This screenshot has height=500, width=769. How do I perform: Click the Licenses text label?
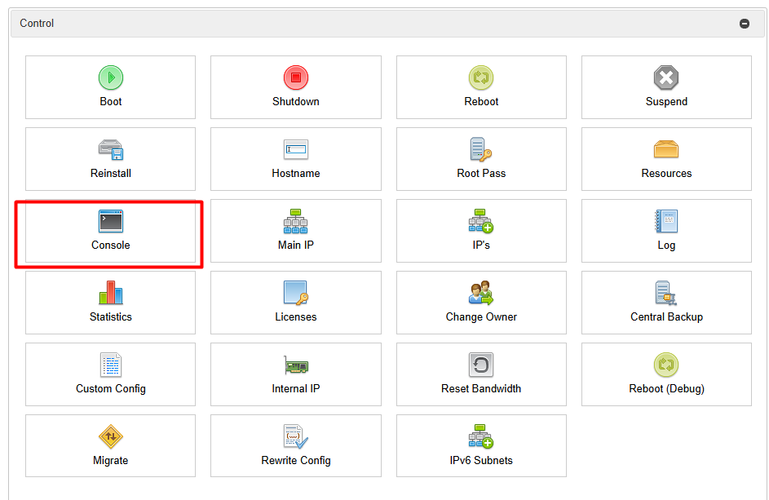pos(296,317)
